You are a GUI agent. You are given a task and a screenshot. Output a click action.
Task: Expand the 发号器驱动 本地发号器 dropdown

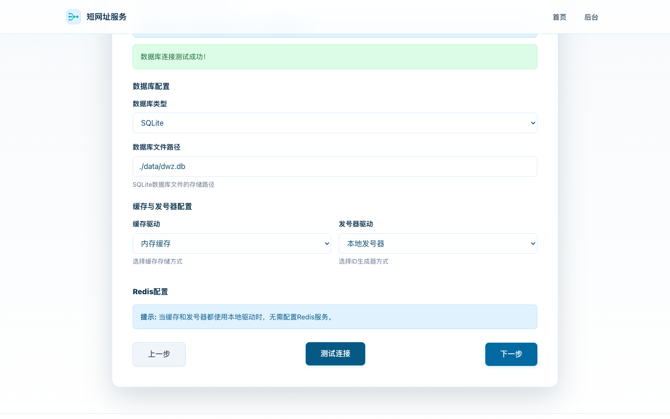coord(438,243)
